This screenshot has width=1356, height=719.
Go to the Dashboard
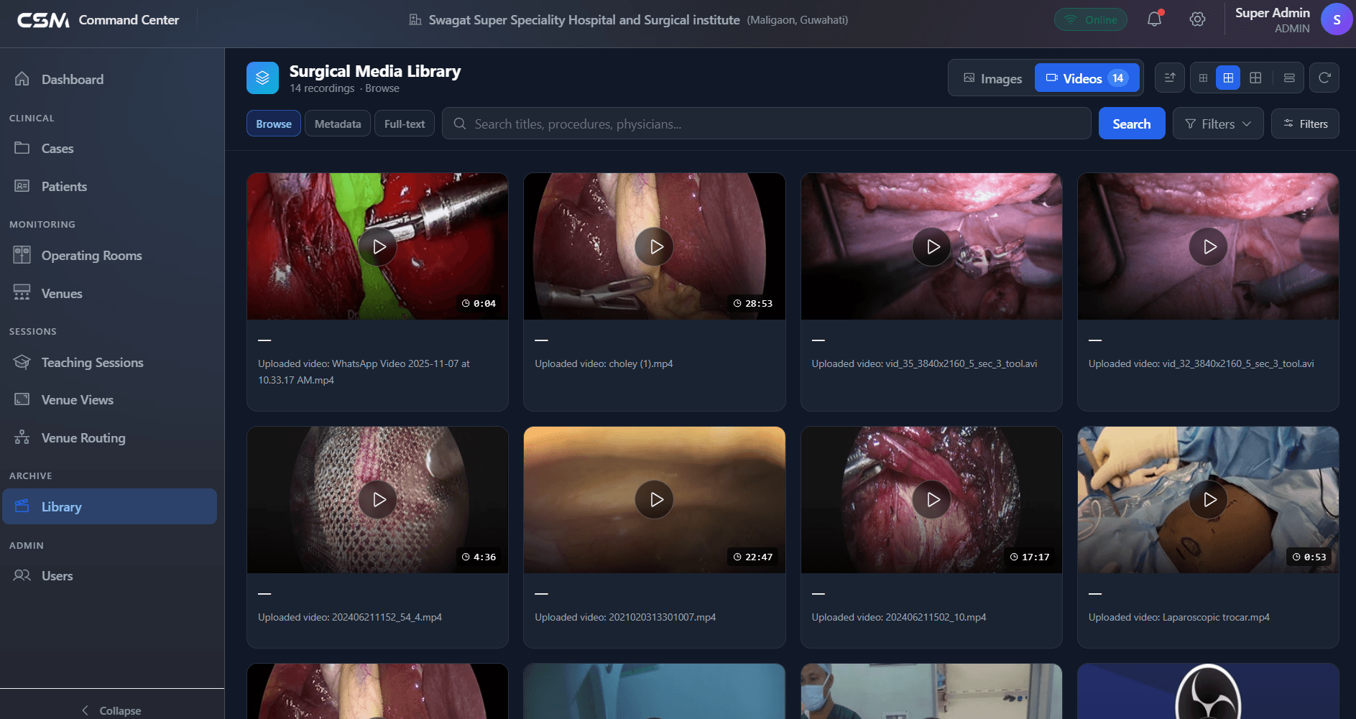tap(109, 79)
